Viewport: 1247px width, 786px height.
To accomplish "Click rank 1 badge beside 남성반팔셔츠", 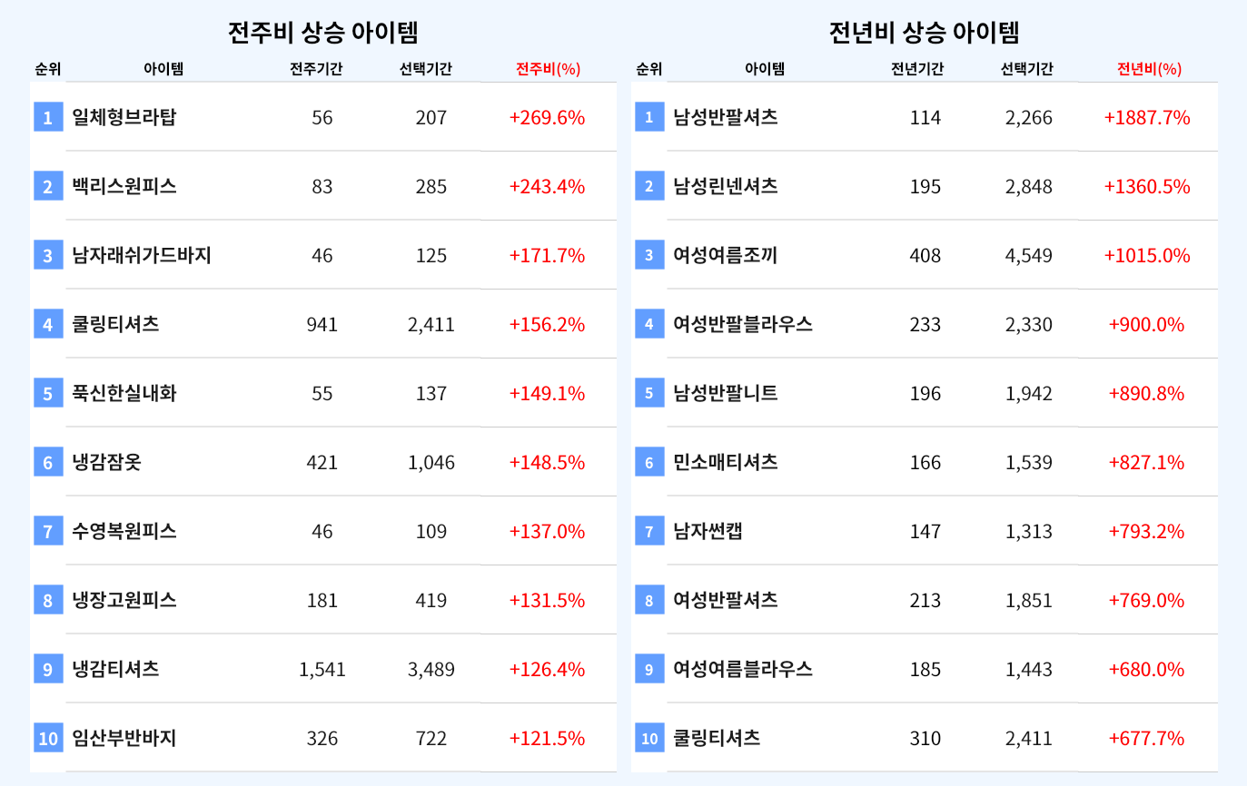I will pyautogui.click(x=649, y=117).
